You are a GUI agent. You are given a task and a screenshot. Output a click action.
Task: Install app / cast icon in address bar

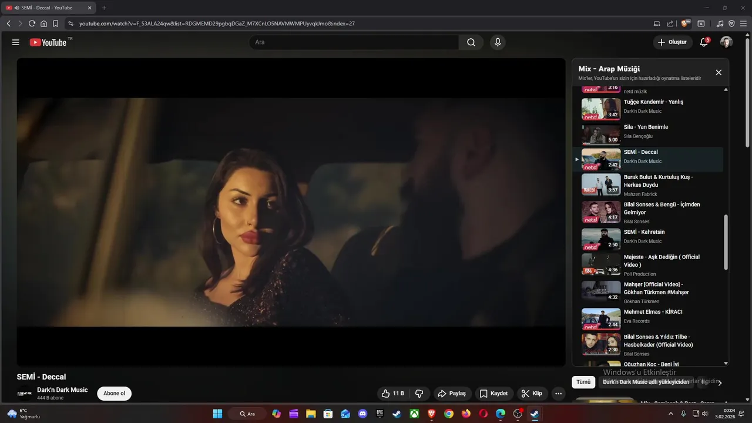coord(657,23)
